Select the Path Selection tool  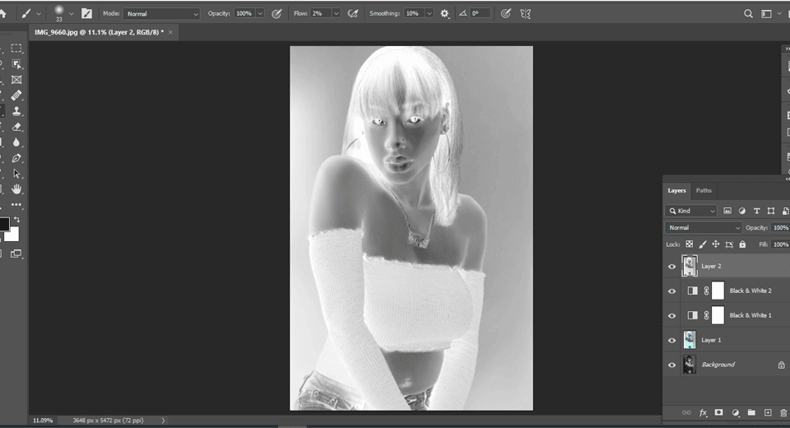pos(16,174)
